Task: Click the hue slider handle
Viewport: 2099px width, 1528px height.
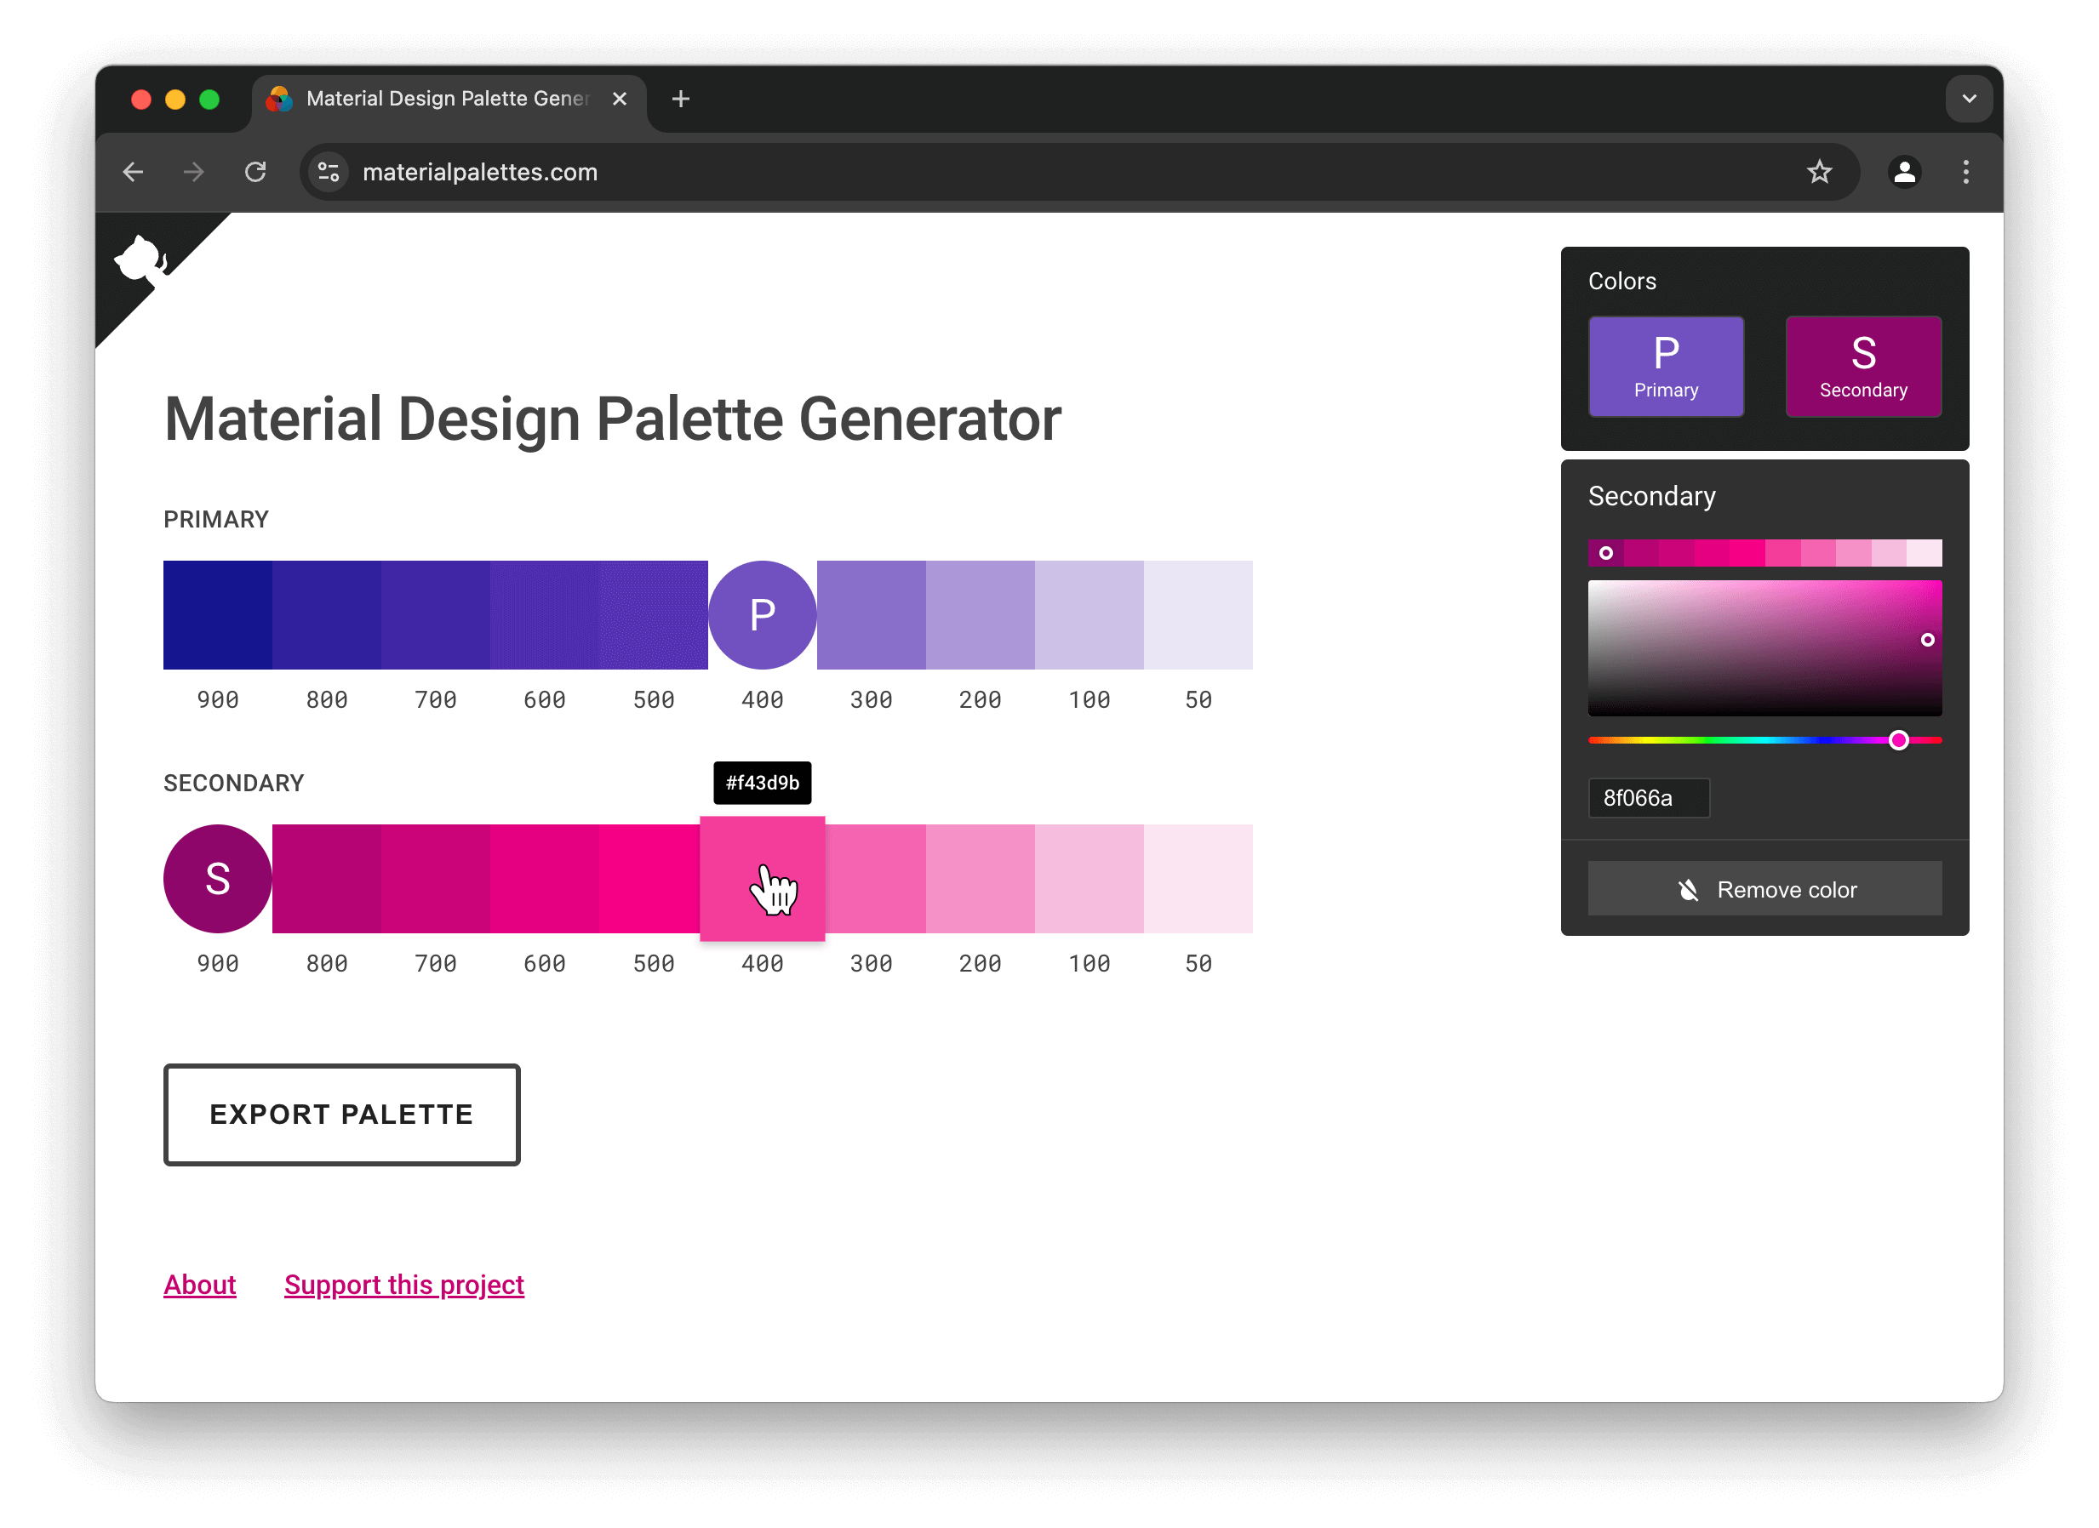Action: tap(1898, 740)
